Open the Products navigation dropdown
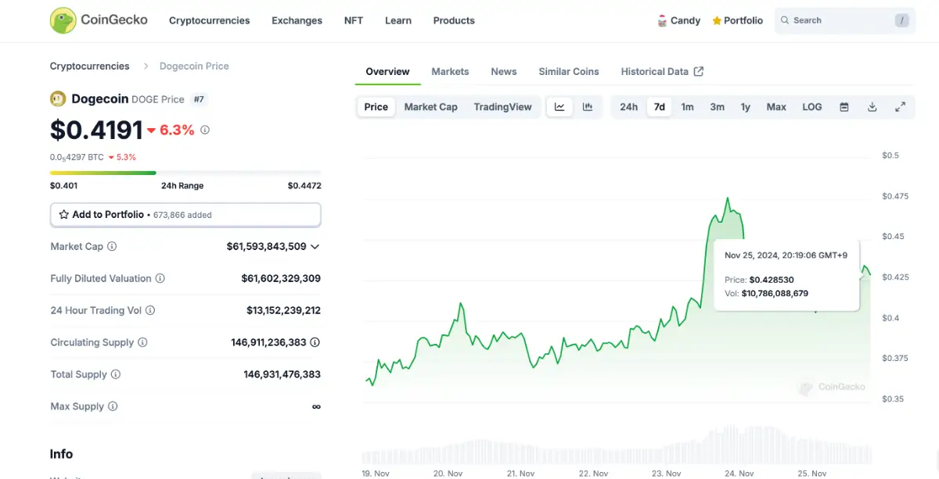Screen dimensions: 939x479 click(454, 21)
